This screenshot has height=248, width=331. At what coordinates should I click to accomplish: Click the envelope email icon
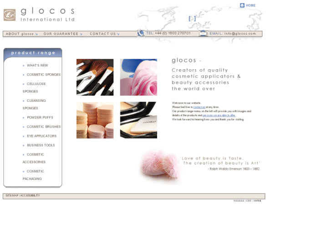coord(203,33)
